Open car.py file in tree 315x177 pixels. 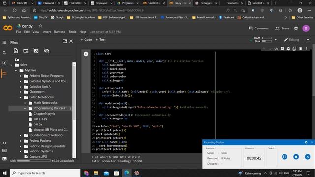tap(38, 124)
